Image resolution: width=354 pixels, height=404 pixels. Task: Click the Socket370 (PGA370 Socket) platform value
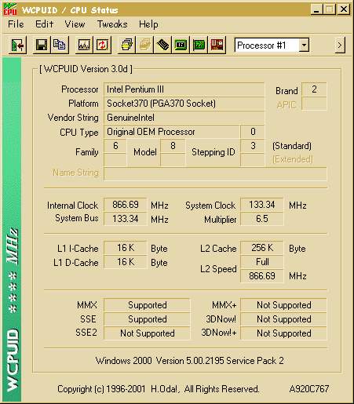(x=184, y=104)
